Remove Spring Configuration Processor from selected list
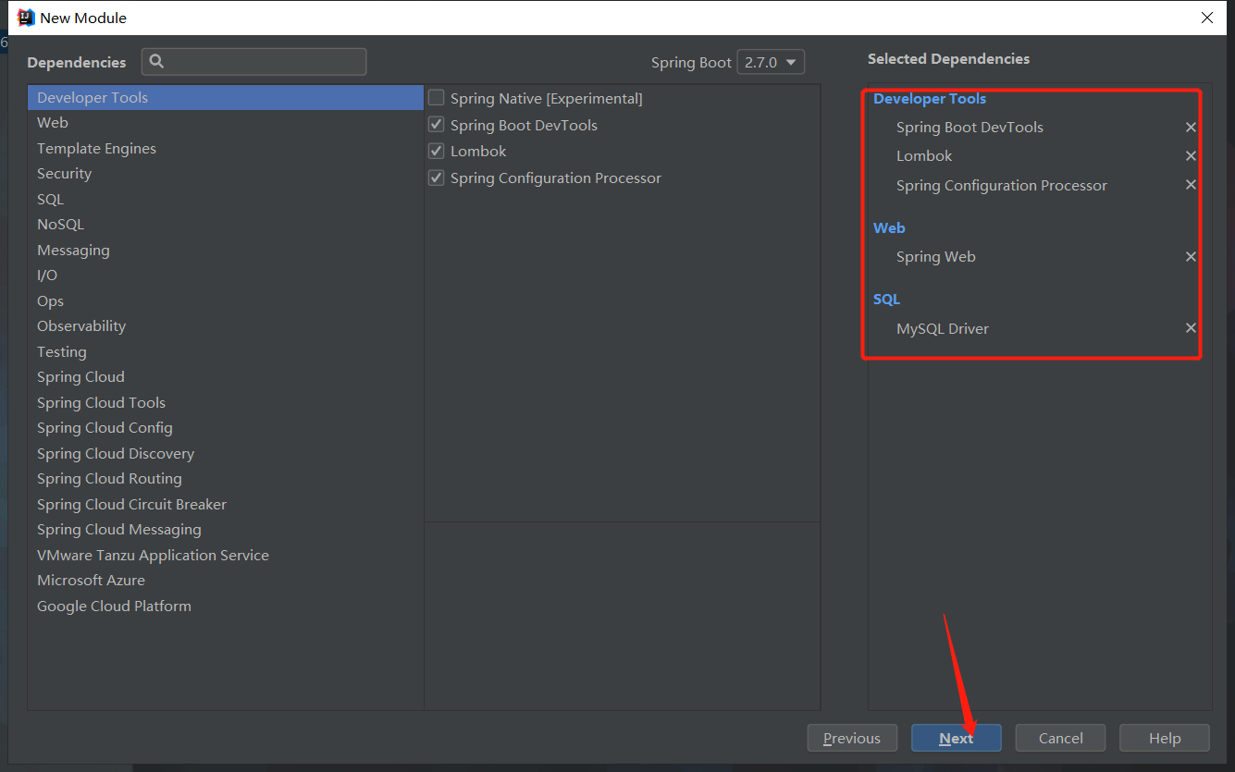Screen dimensions: 1235x772 click(1191, 185)
